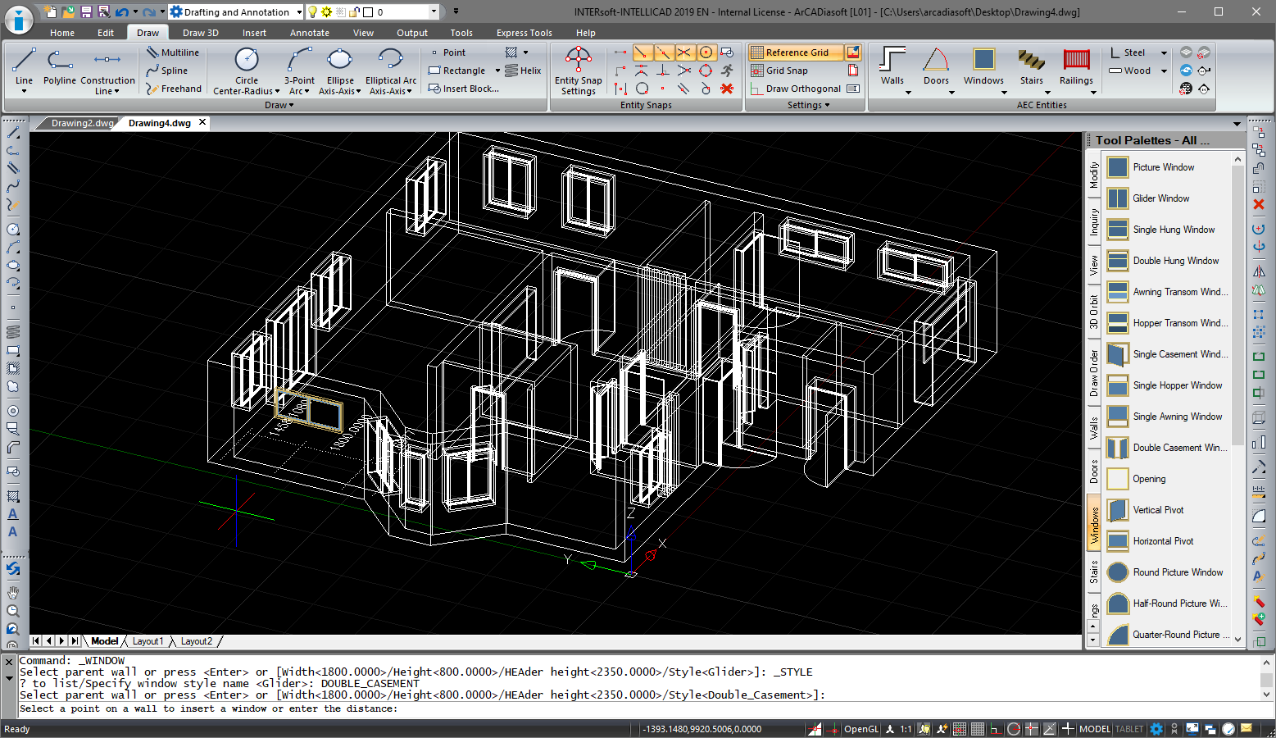Screen dimensions: 1276x738
Task: Toggle MODEL space in status bar
Action: (x=1095, y=729)
